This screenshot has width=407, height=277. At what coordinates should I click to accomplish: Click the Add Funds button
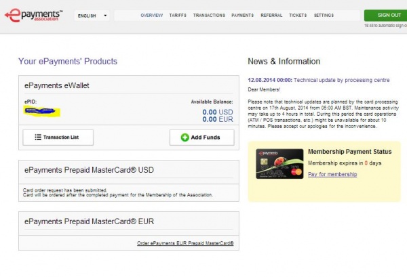(x=201, y=137)
